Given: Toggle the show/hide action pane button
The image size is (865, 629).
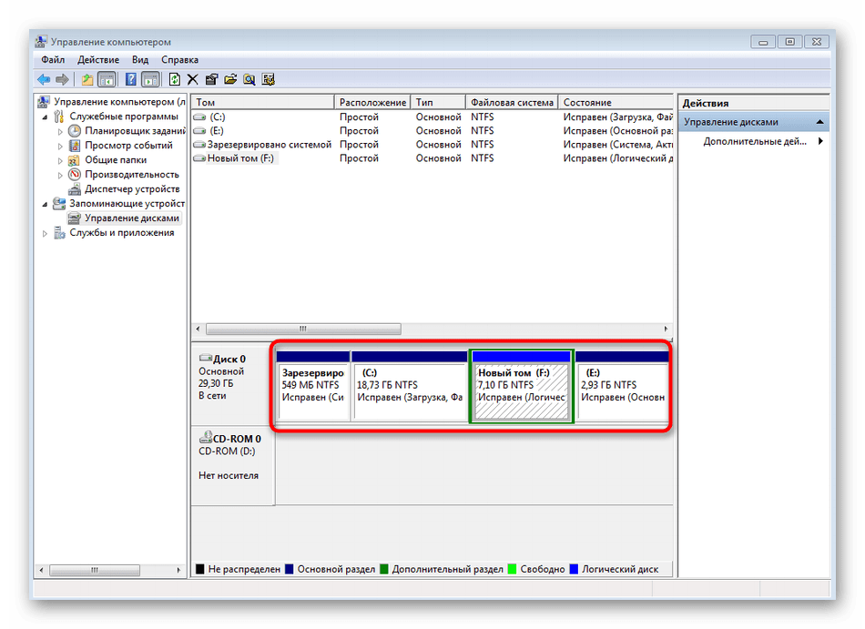Looking at the screenshot, I should tap(150, 79).
